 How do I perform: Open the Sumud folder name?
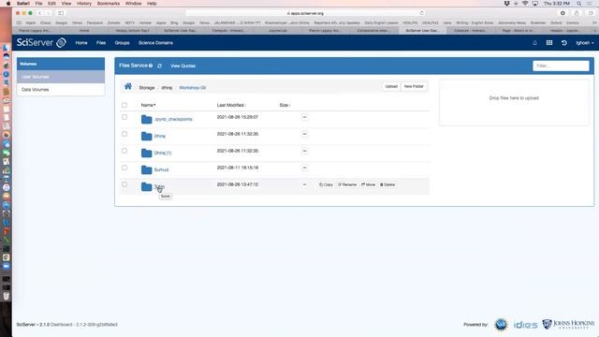click(x=161, y=169)
